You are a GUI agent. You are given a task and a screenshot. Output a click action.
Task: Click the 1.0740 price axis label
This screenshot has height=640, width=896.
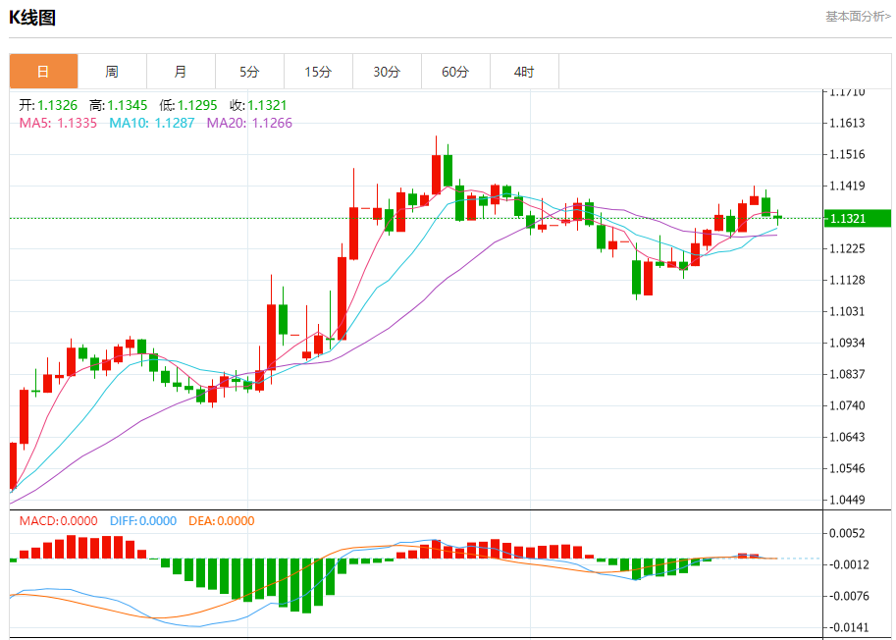click(848, 405)
